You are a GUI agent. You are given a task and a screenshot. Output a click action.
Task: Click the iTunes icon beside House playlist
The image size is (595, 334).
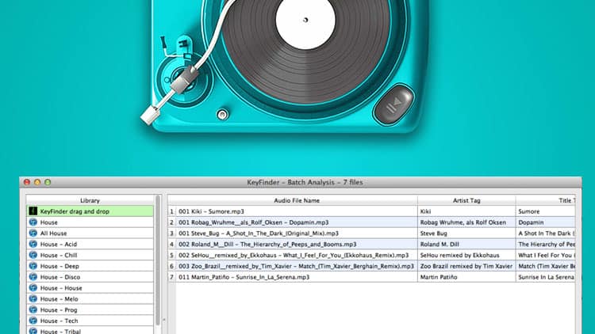tap(33, 222)
